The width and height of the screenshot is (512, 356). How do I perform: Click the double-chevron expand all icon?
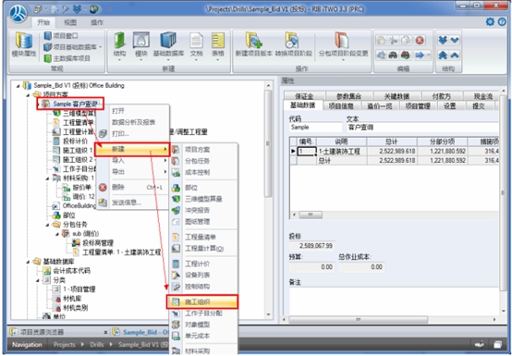click(443, 40)
